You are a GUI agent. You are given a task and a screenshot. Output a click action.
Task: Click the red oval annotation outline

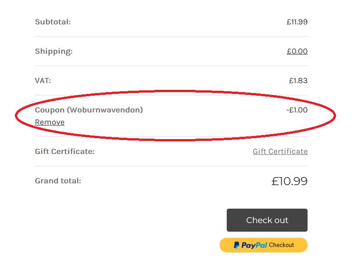click(x=176, y=91)
